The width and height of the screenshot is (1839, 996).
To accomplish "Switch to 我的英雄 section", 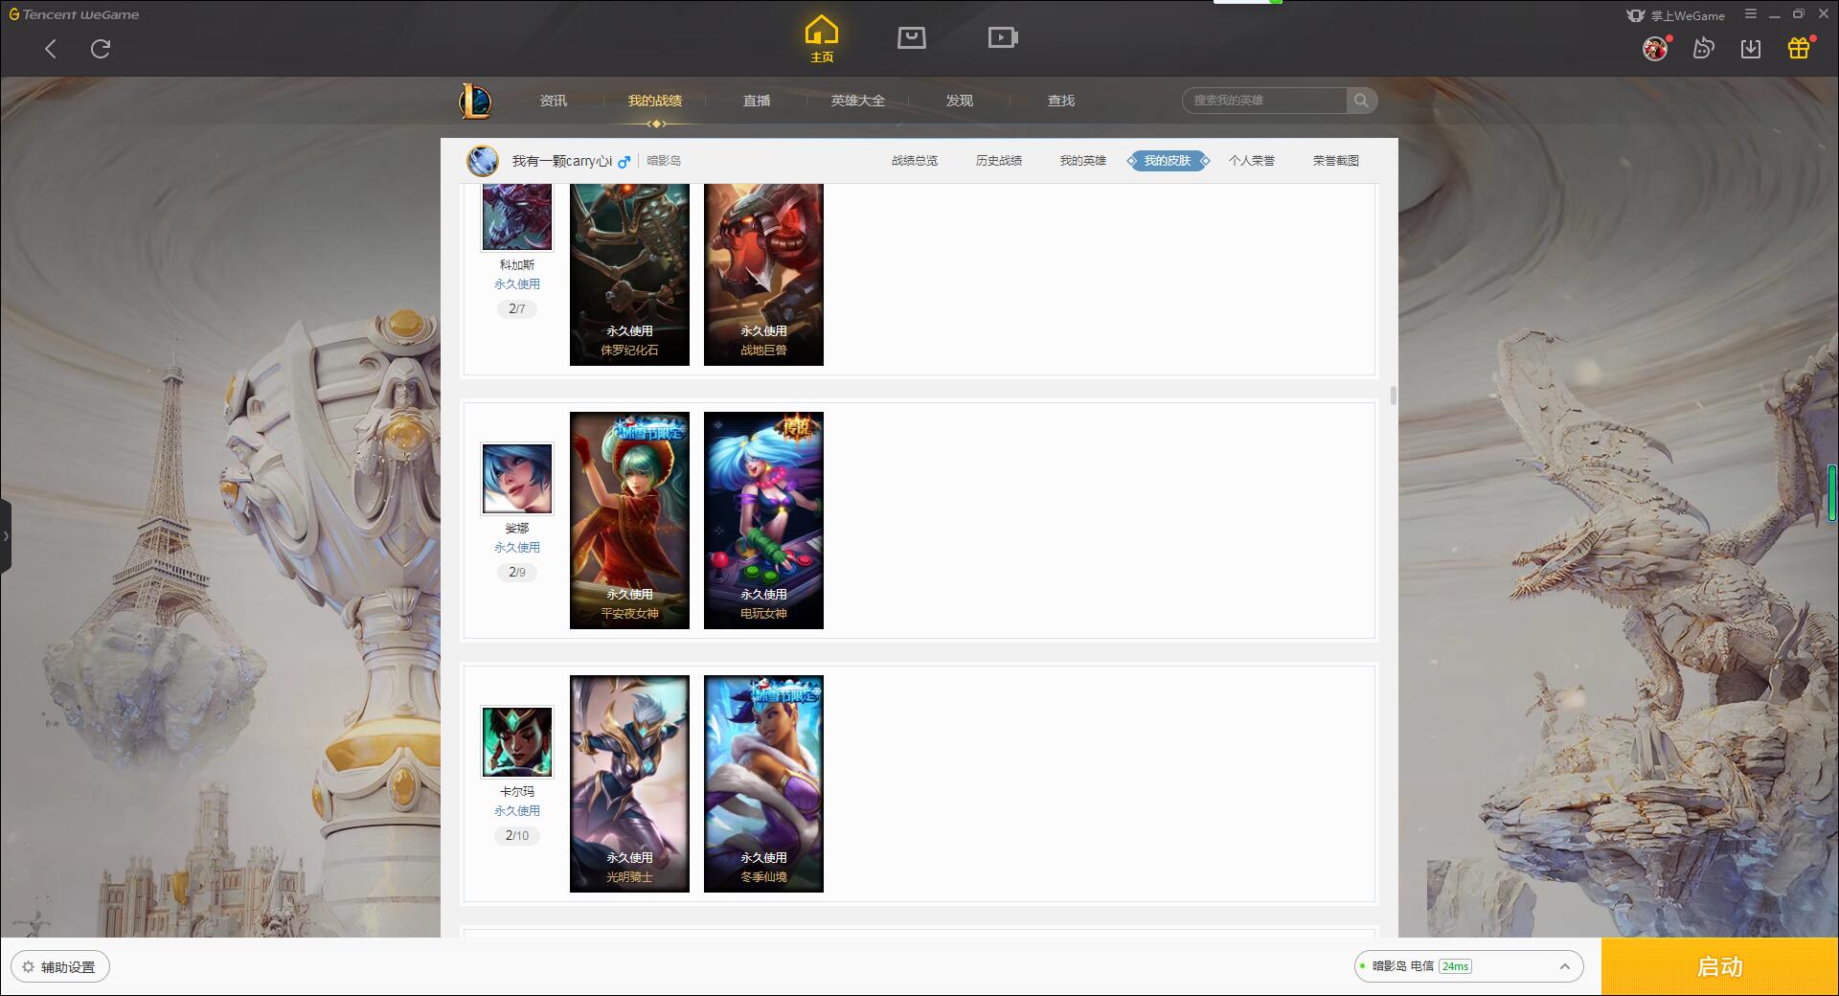I will (x=1083, y=161).
